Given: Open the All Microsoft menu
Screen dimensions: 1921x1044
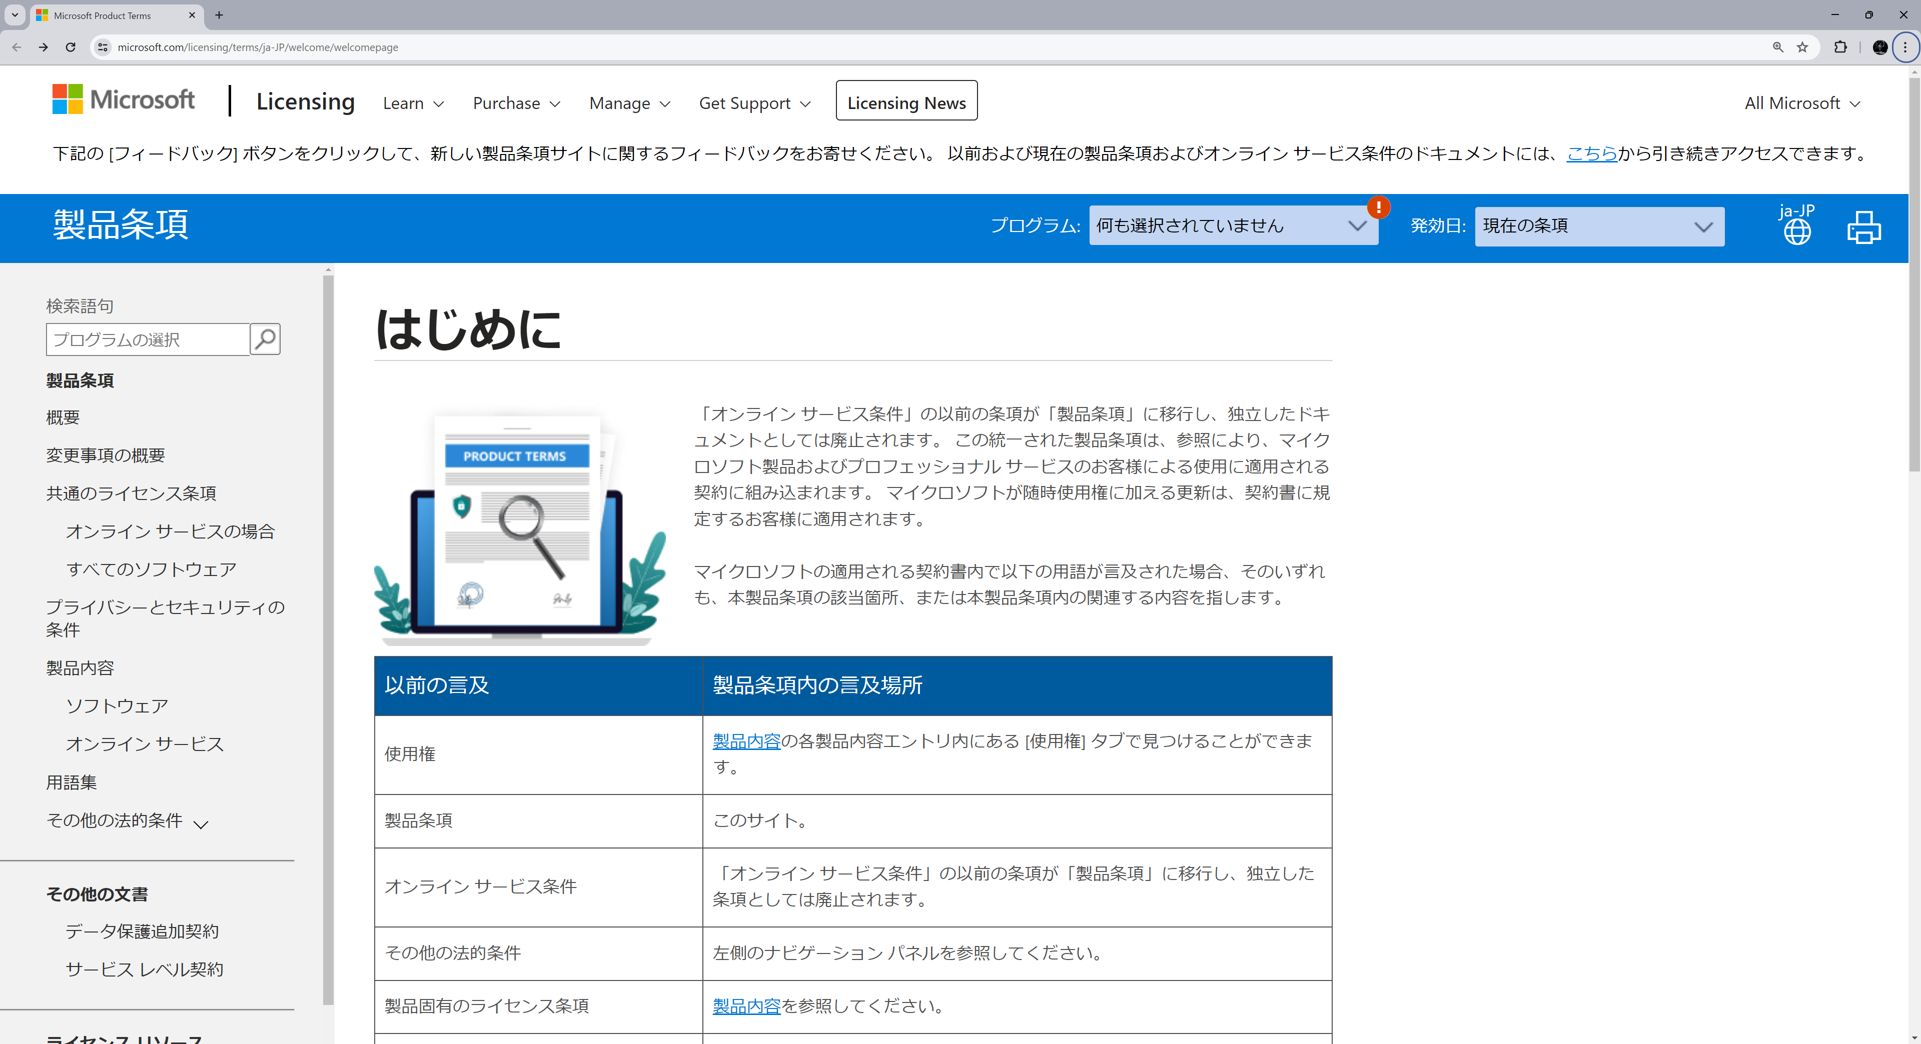Looking at the screenshot, I should [1801, 103].
